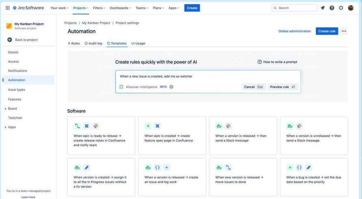Open the Filters dropdown

click(99, 8)
